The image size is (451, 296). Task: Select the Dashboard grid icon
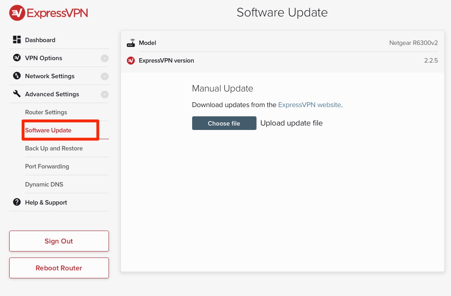[x=16, y=39]
